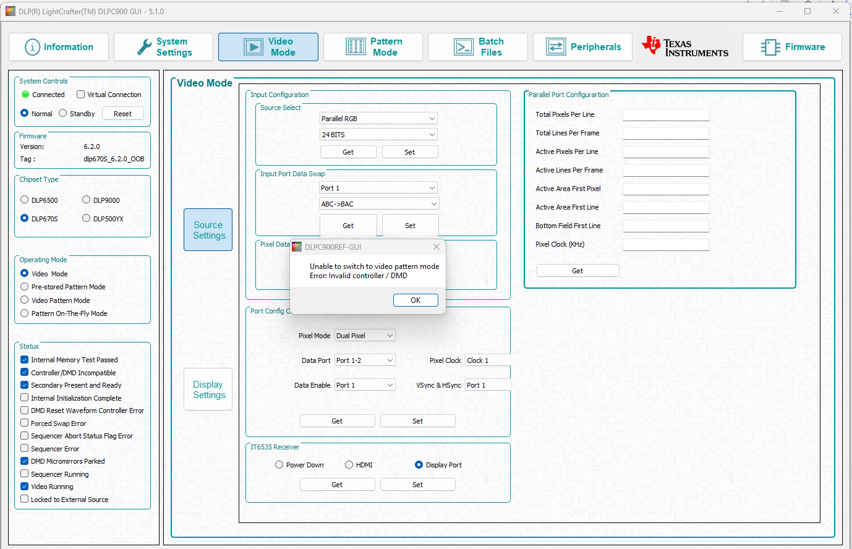
Task: Select the Standby radio button
Action: coord(63,113)
